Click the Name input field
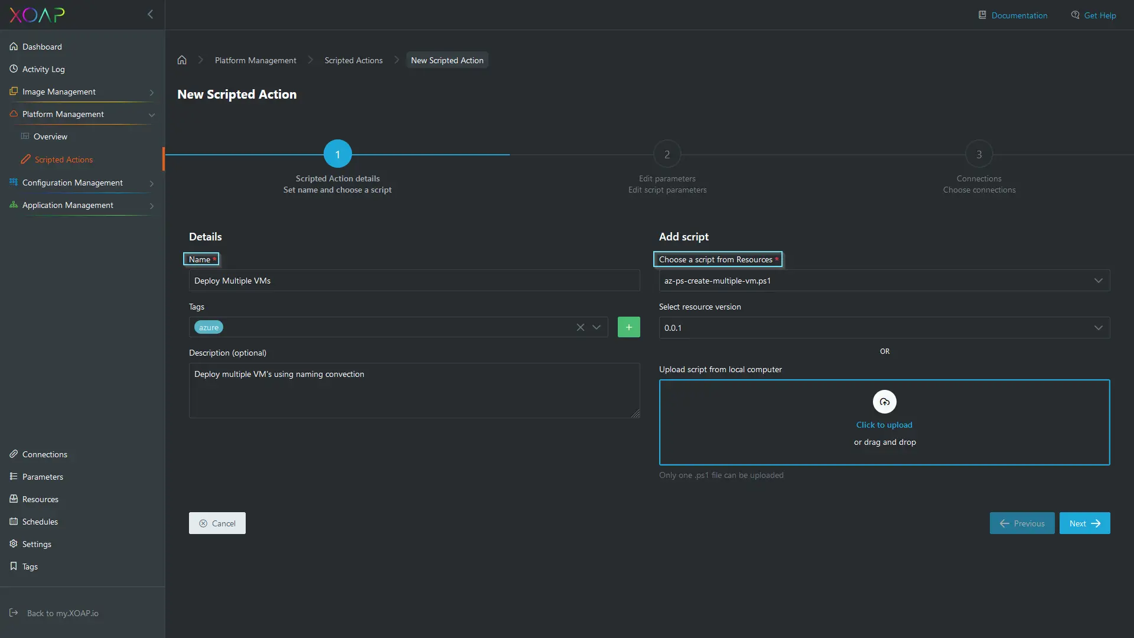Image resolution: width=1134 pixels, height=638 pixels. click(x=414, y=281)
